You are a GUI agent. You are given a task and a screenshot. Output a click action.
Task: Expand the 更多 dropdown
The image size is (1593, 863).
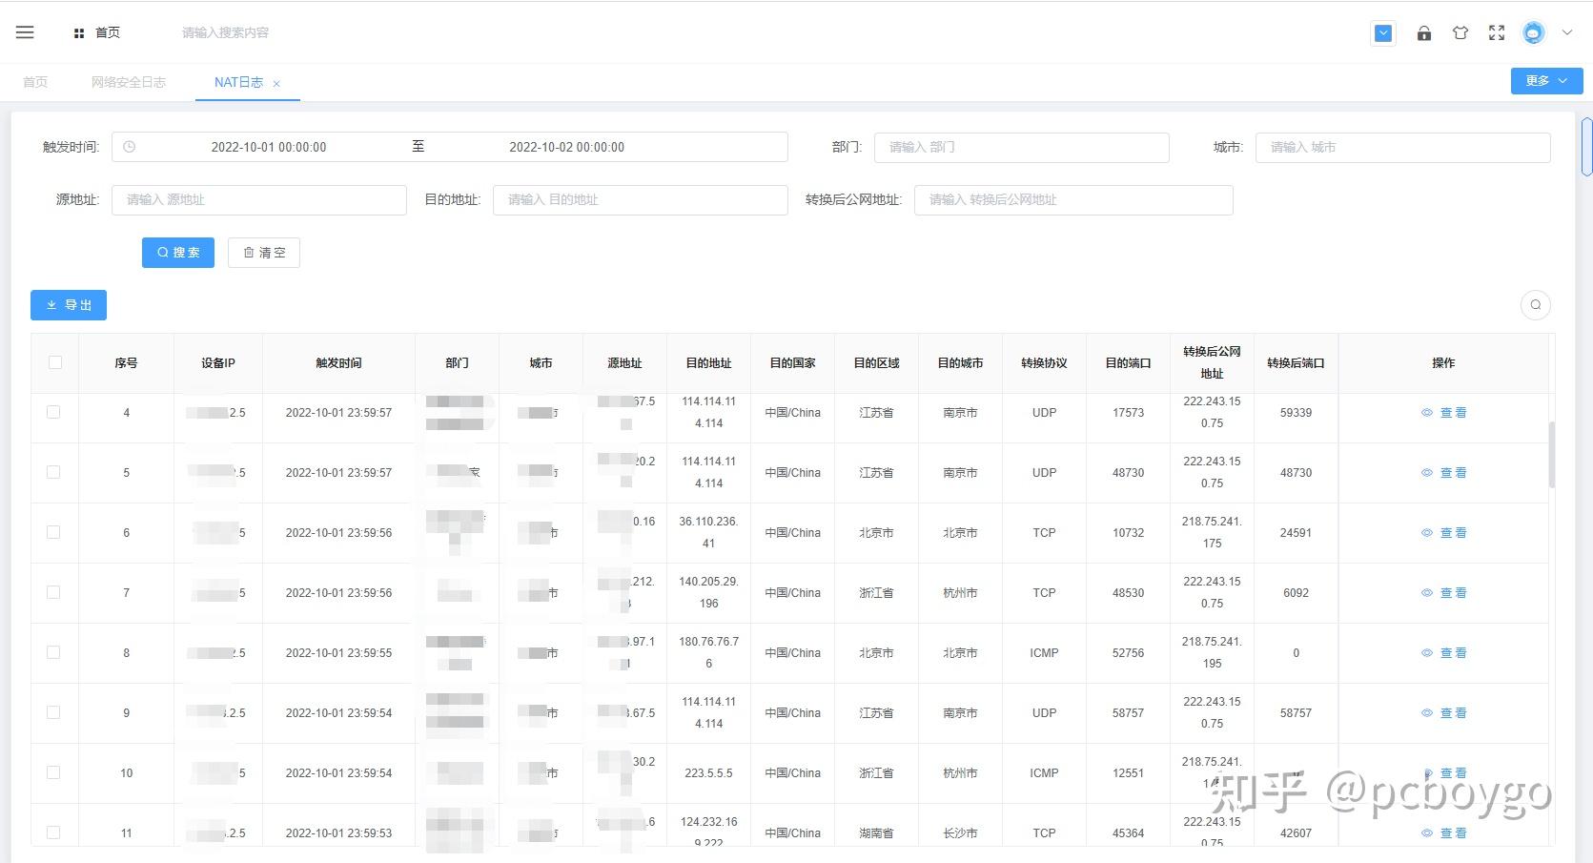(1545, 81)
